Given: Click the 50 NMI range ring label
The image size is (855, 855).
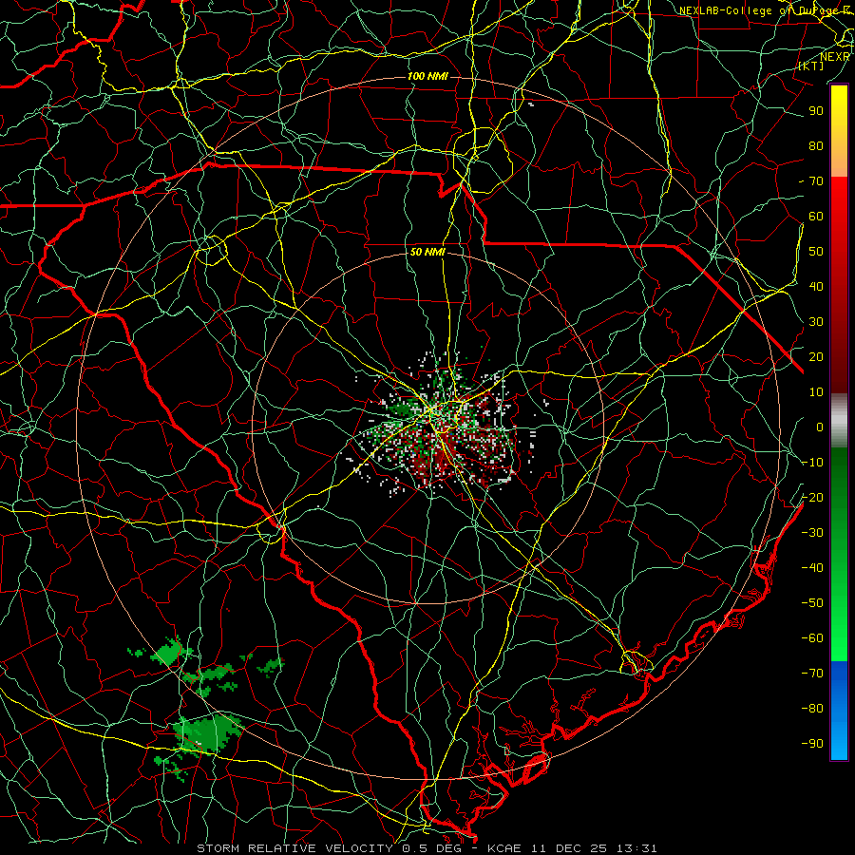Looking at the screenshot, I should (x=427, y=252).
